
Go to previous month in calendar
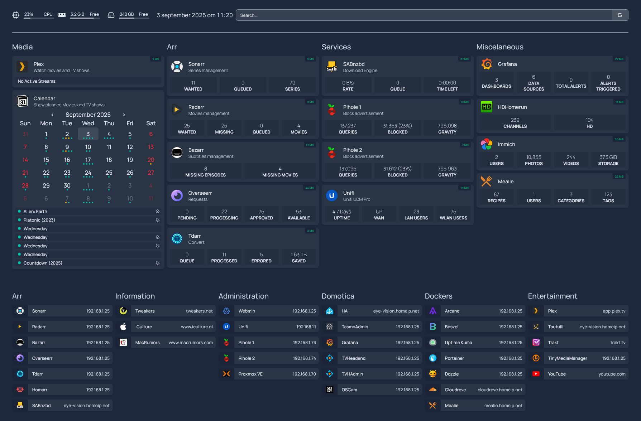52,115
